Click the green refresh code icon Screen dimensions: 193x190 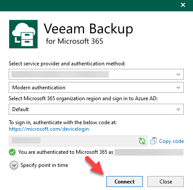[x=142, y=141]
